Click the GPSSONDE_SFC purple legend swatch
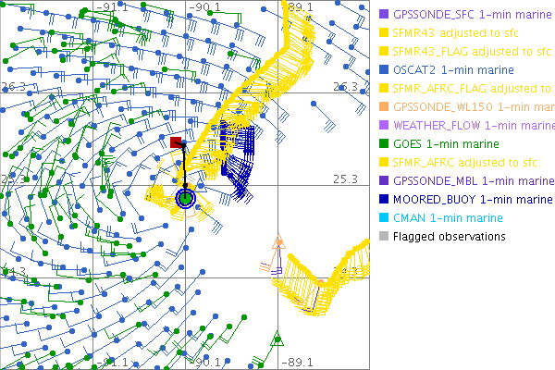Viewport: 555px width, 370px height. (384, 15)
